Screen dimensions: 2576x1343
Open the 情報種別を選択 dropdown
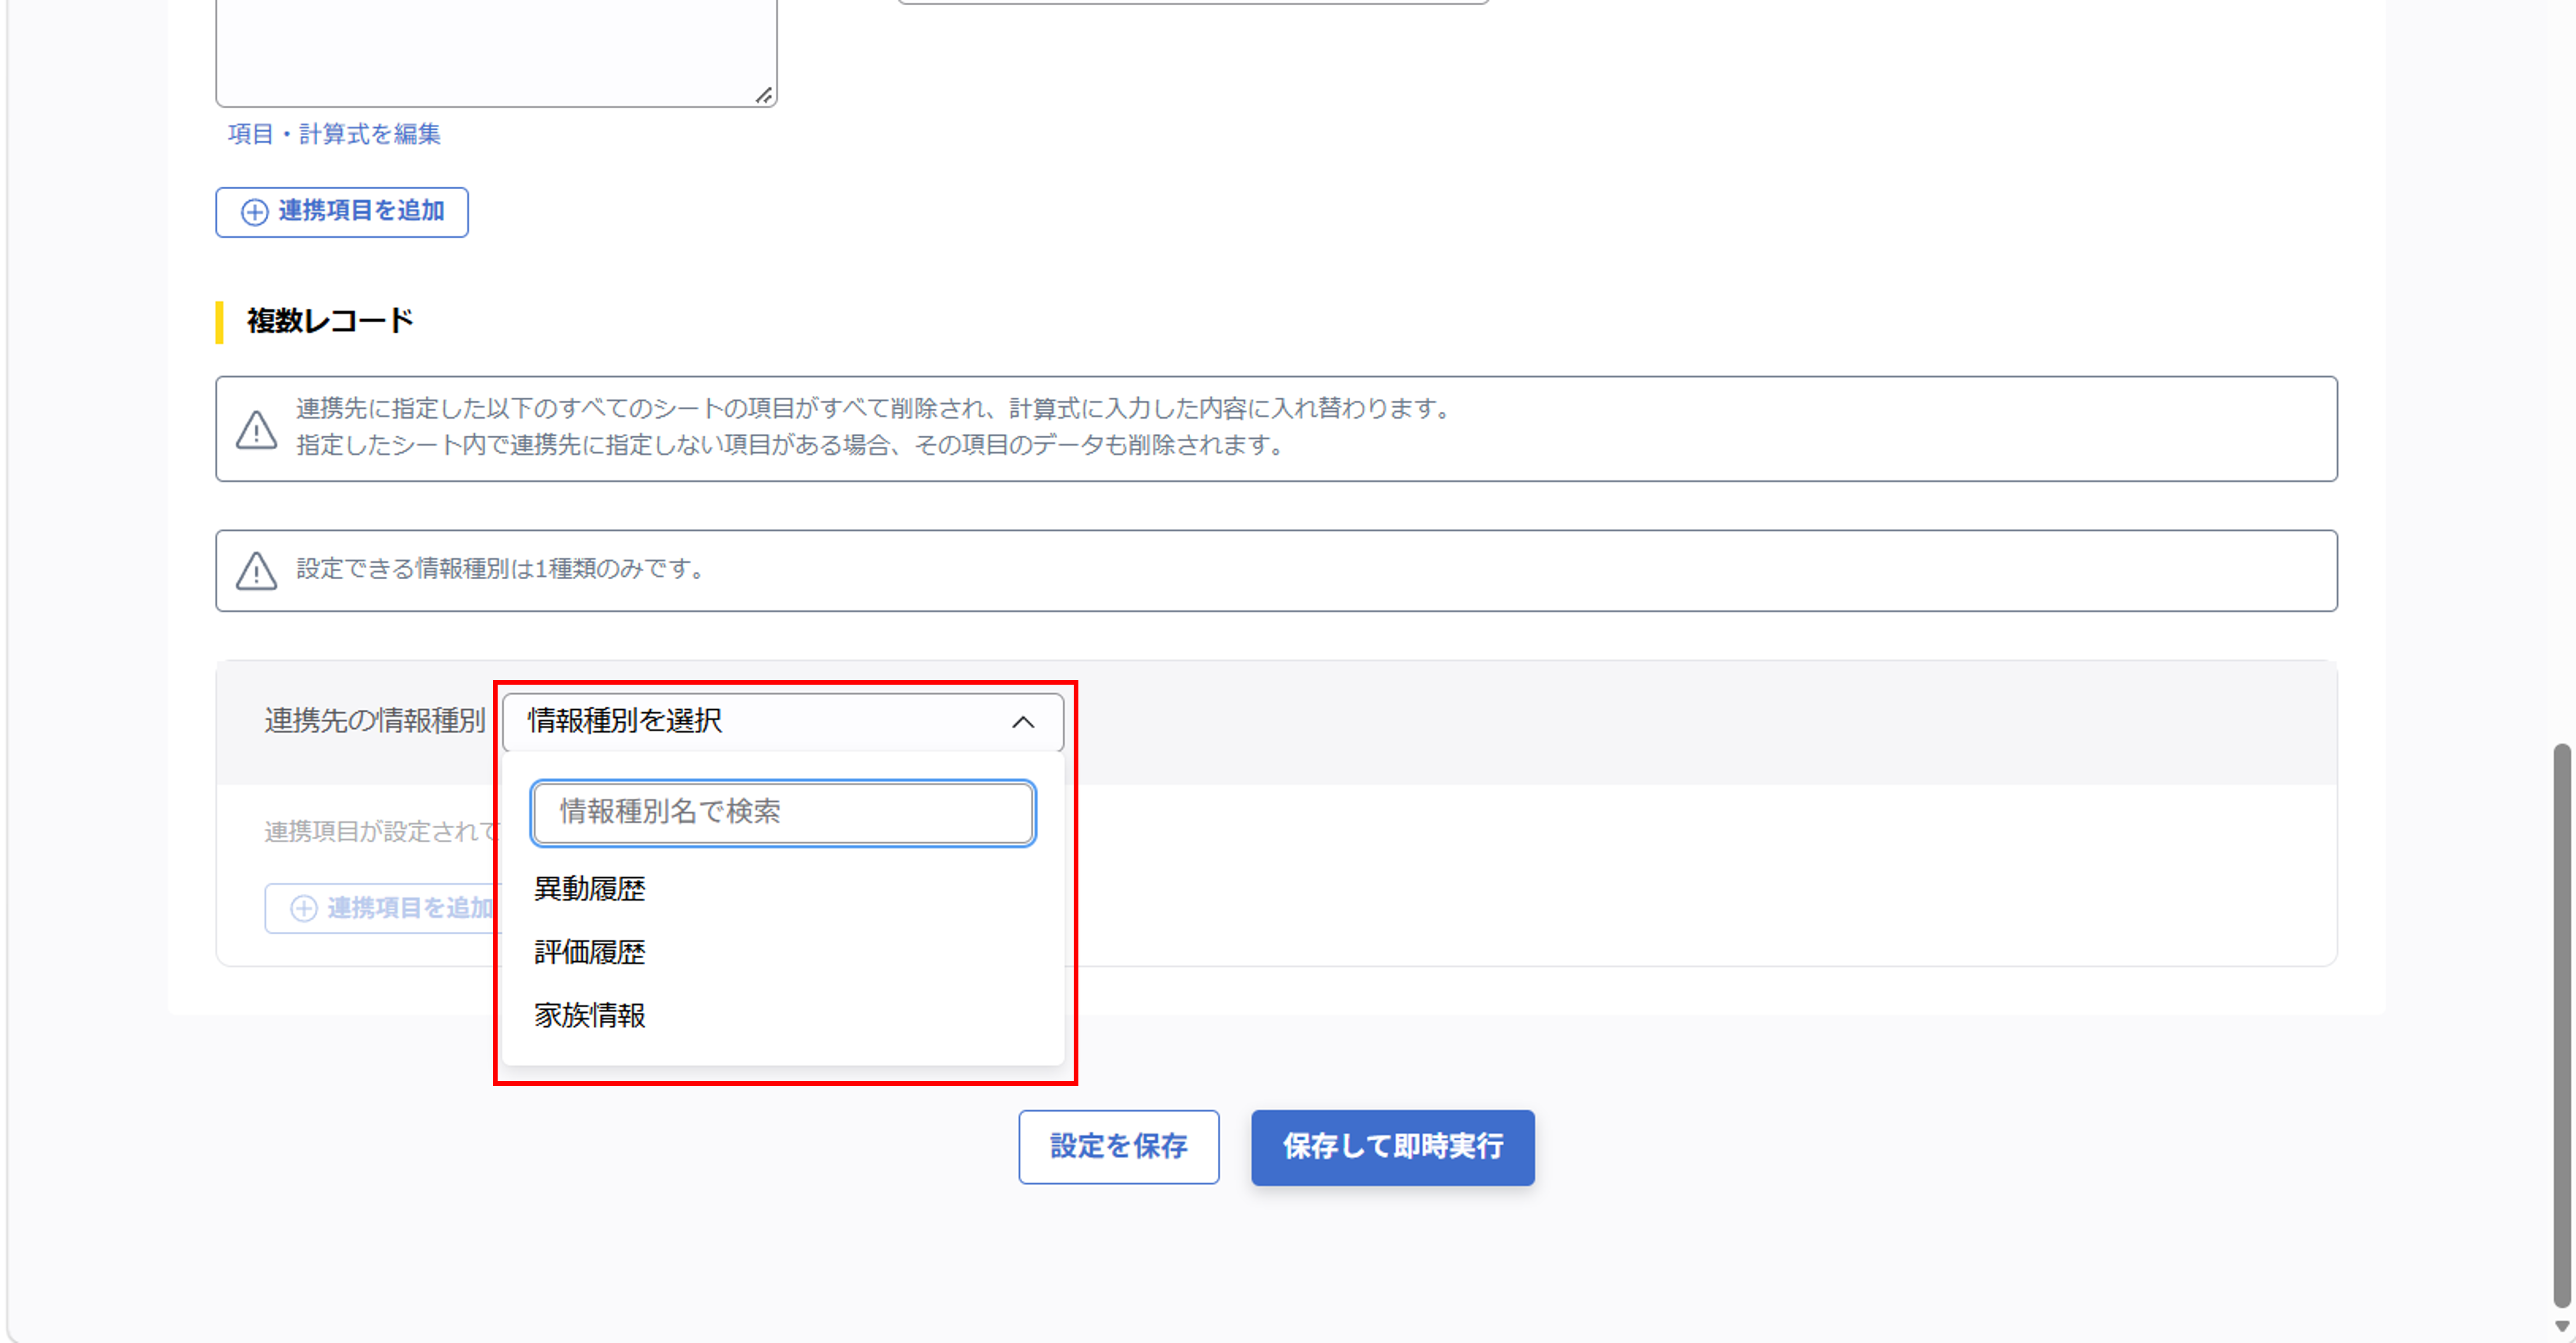[x=782, y=722]
